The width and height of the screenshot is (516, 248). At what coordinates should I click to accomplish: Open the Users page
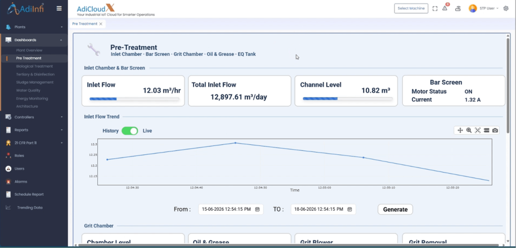[x=20, y=169]
